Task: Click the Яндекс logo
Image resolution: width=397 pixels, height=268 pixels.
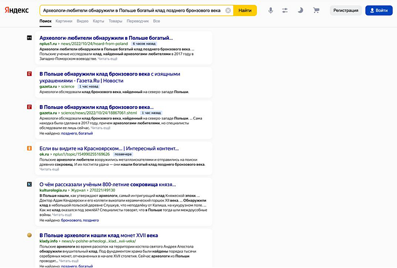Action: [x=18, y=10]
